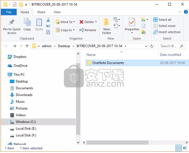Image resolution: width=189 pixels, height=153 pixels.
Task: Select Windows (C:) drive
Action: (x=38, y=122)
